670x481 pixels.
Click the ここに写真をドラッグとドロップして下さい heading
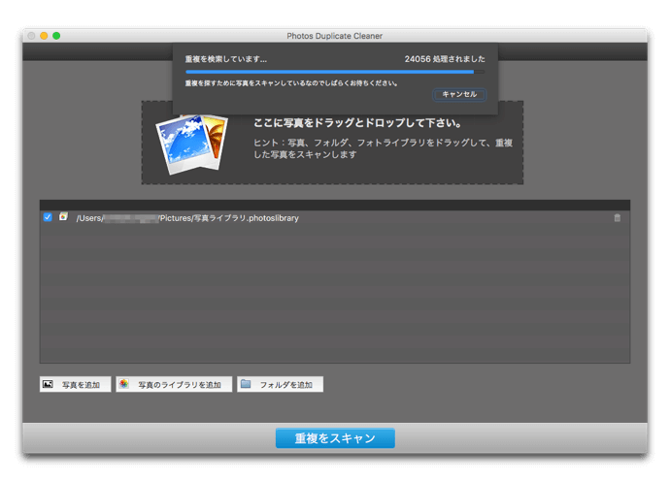357,123
